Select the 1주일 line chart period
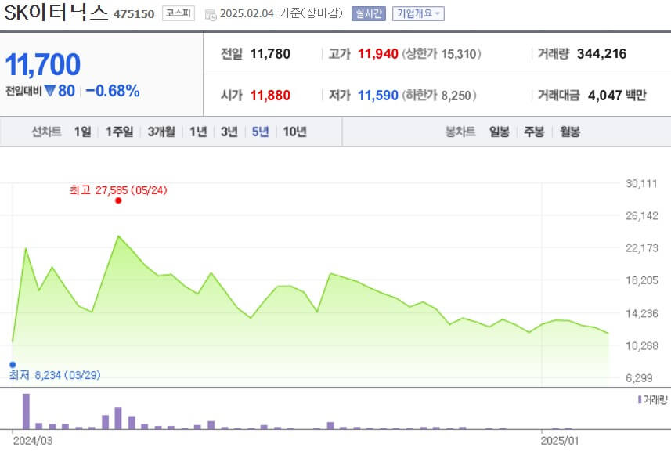This screenshot has width=671, height=451. 119,132
